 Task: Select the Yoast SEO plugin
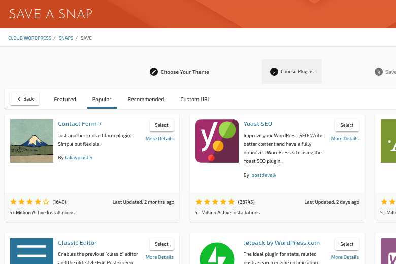(x=347, y=125)
